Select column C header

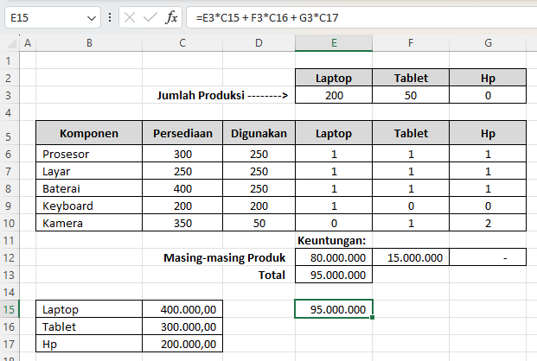pos(182,43)
